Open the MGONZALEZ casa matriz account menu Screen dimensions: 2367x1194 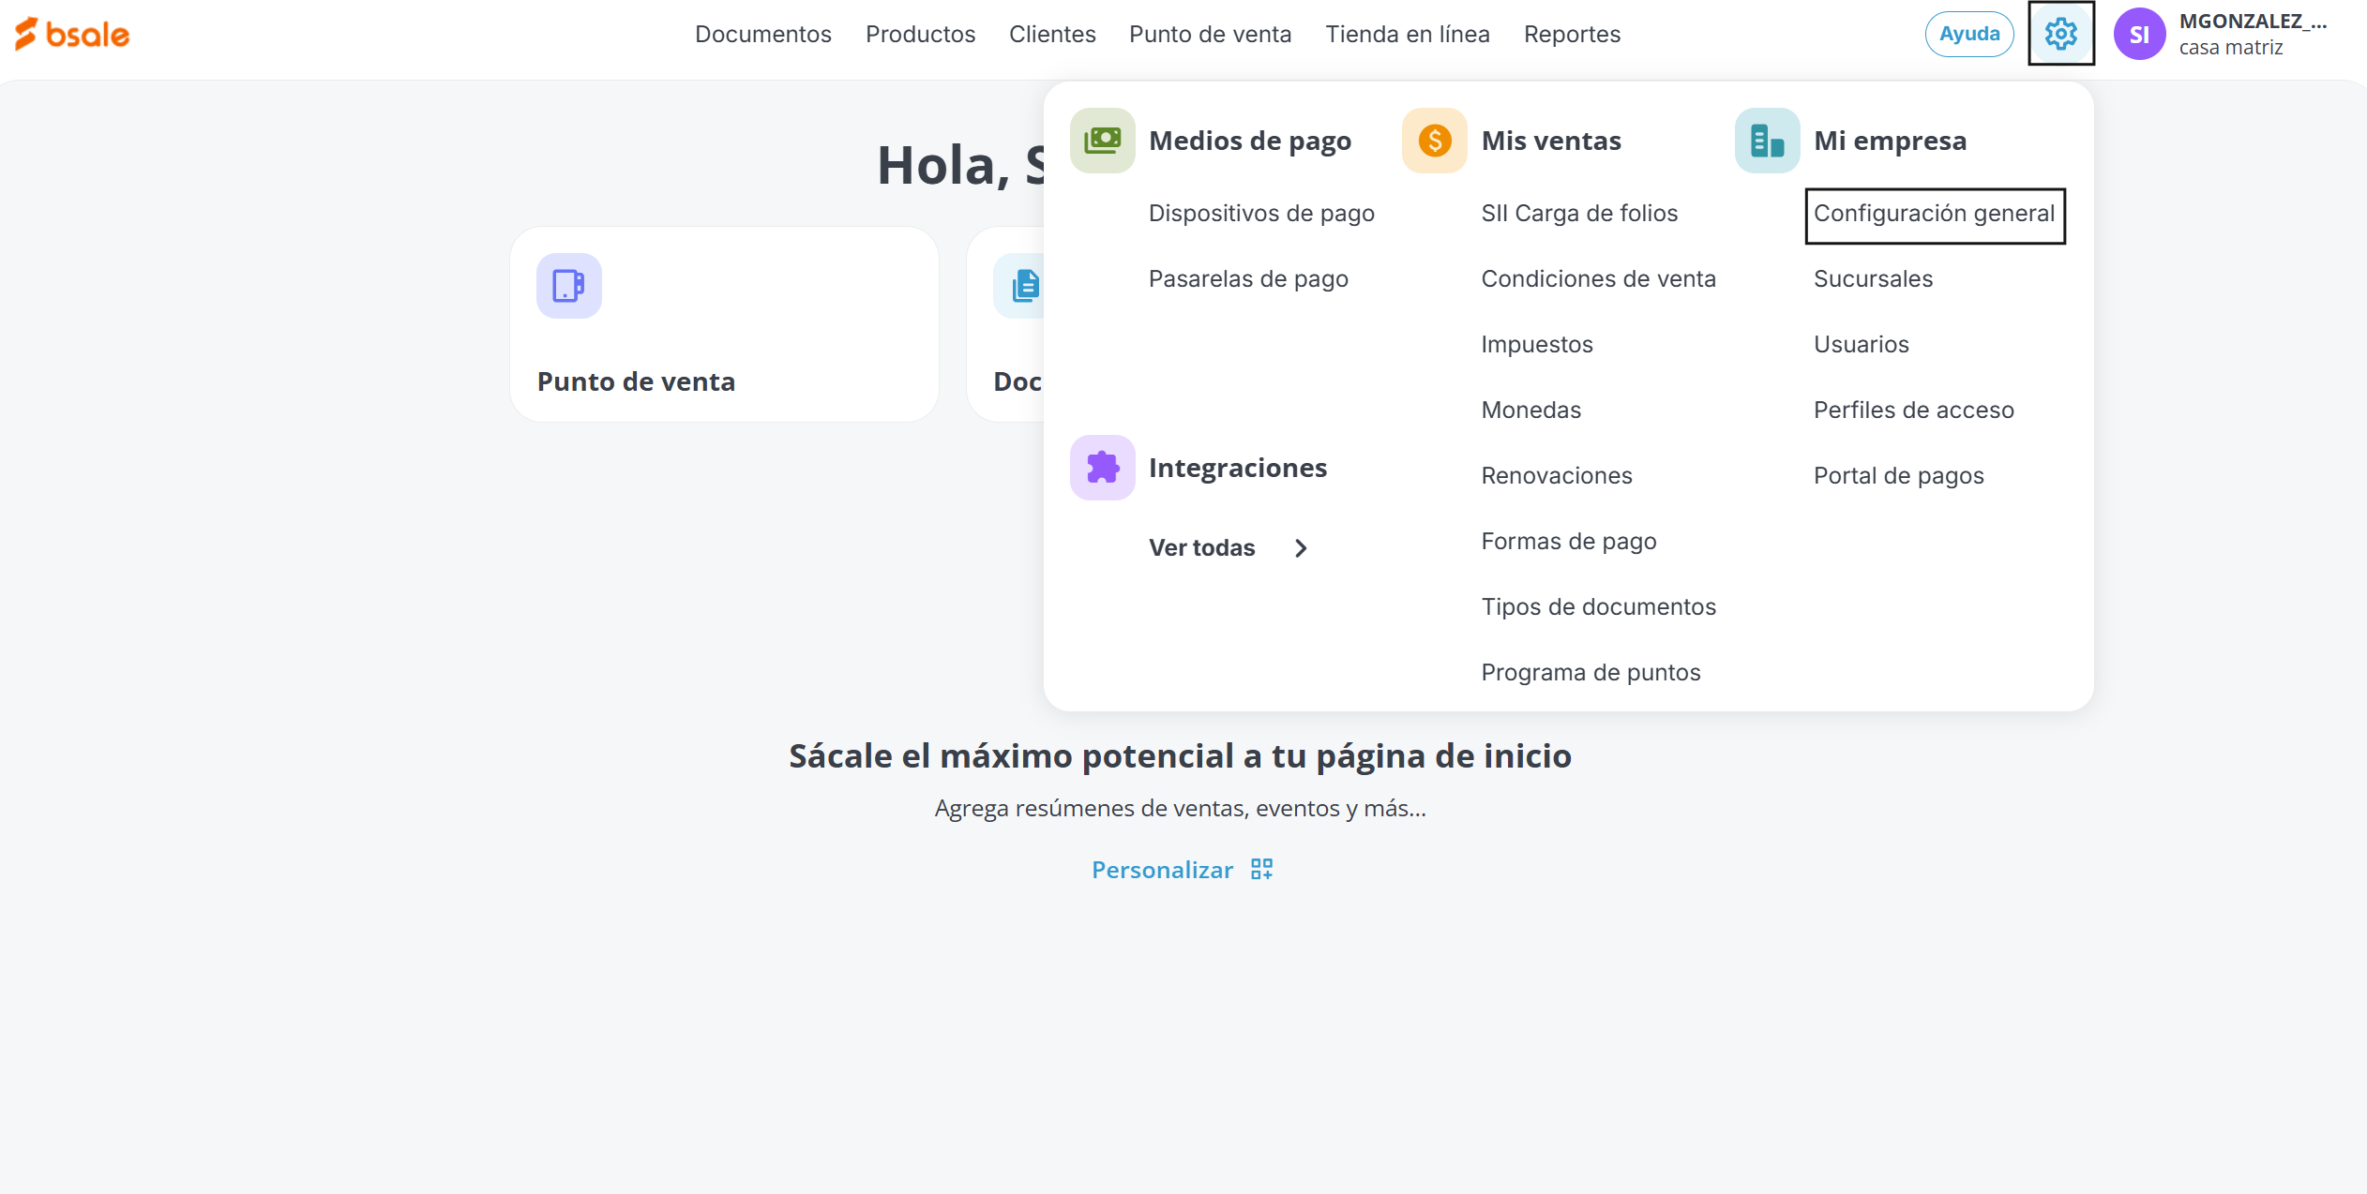coord(2251,35)
